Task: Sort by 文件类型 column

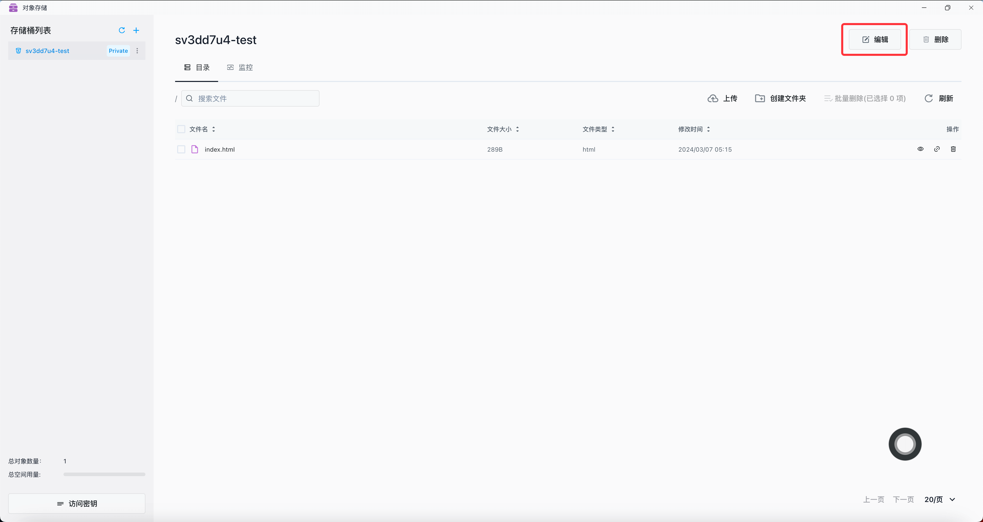Action: tap(598, 129)
